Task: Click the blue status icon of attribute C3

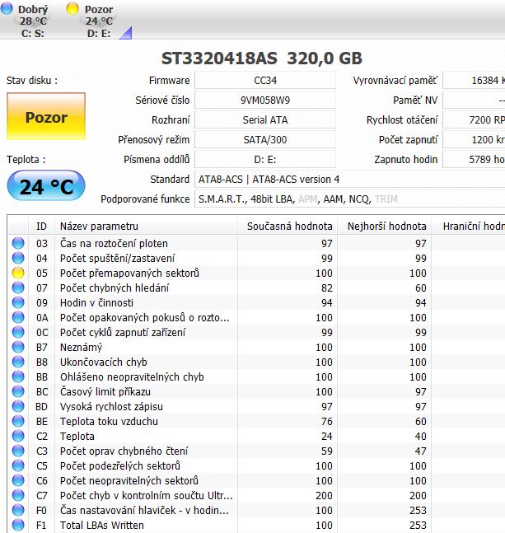Action: point(18,451)
